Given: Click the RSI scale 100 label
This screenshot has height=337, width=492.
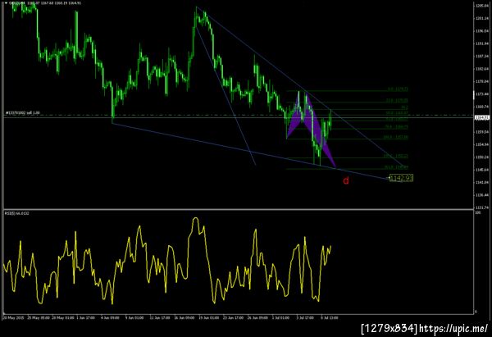Looking at the screenshot, I should (x=478, y=212).
